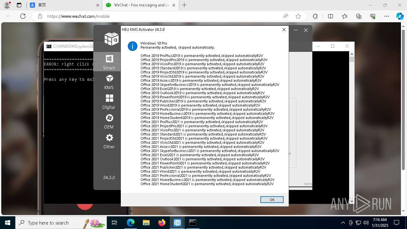Open the volume control in system tray
The width and height of the screenshot is (407, 229).
tap(366, 223)
